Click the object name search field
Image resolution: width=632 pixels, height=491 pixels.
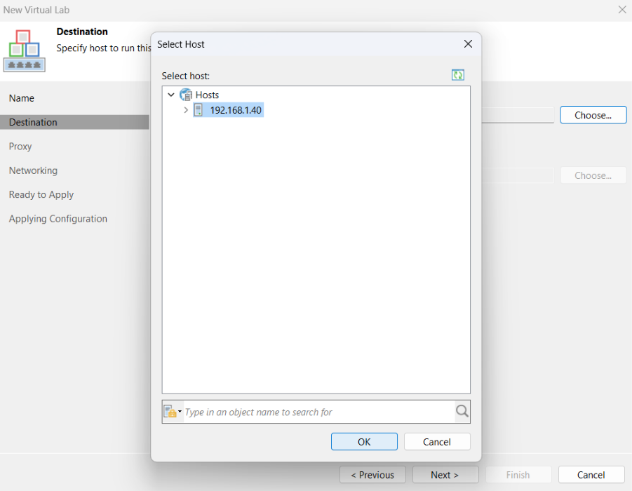(318, 412)
